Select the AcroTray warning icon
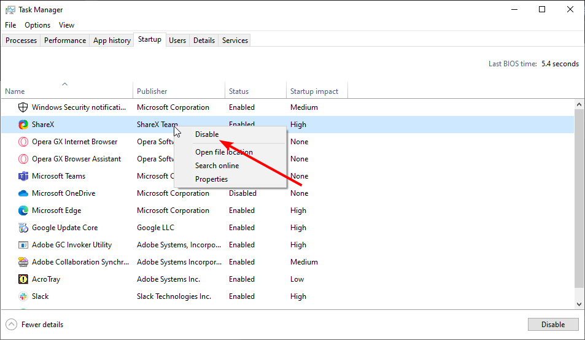 [23, 279]
